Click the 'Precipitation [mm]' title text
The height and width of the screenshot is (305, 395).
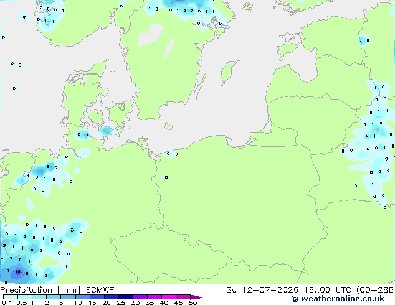(40, 290)
